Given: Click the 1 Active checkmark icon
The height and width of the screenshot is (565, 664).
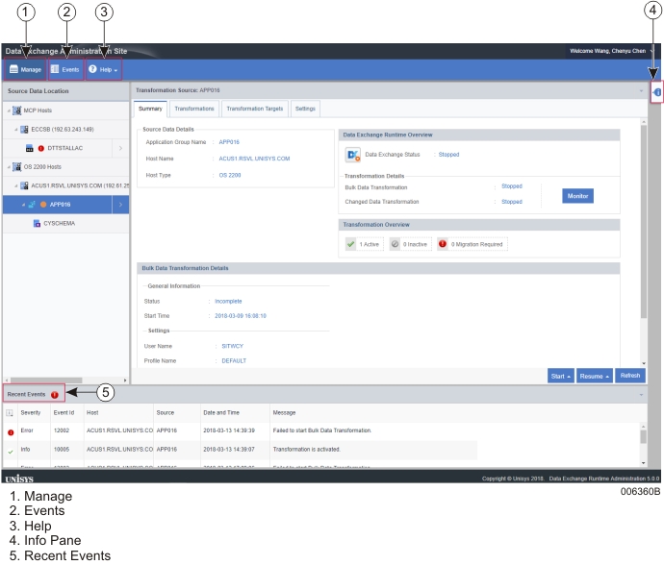Looking at the screenshot, I should tap(350, 244).
